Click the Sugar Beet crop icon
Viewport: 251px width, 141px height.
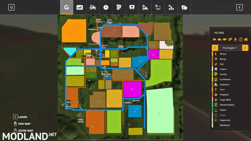tap(216, 100)
